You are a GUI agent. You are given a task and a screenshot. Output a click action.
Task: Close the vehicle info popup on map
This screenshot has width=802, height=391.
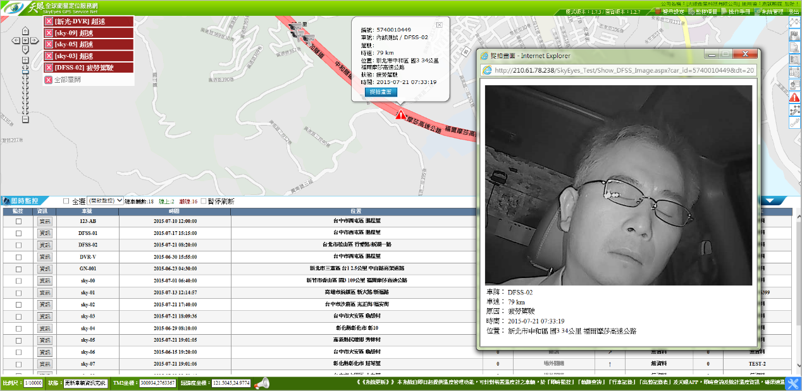[440, 25]
